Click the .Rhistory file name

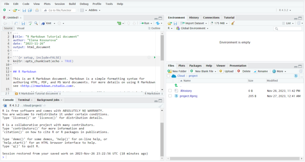click(x=185, y=91)
